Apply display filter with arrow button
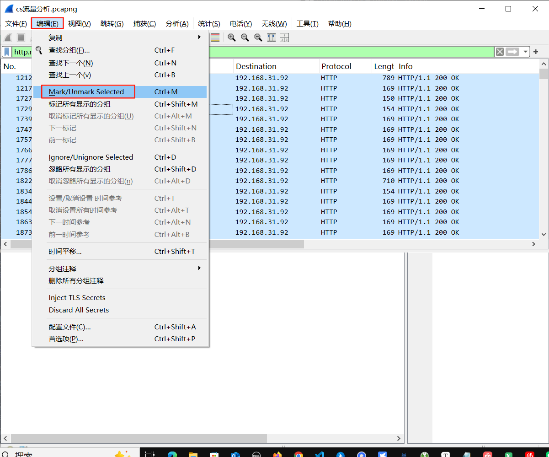The image size is (549, 457). [x=512, y=52]
